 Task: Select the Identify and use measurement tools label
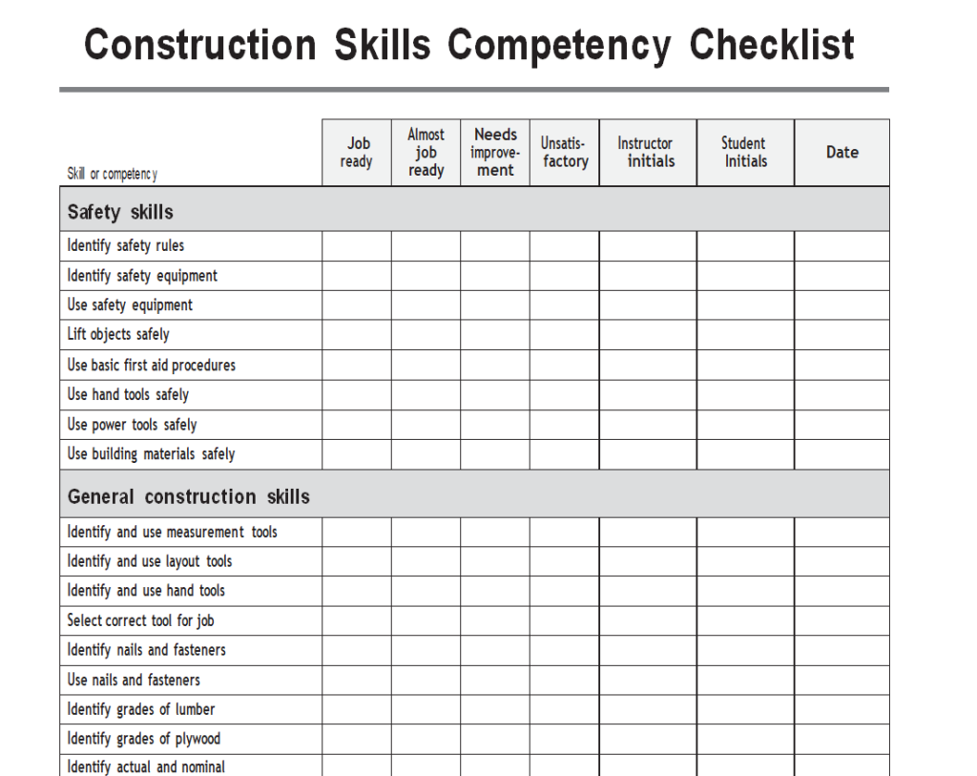pyautogui.click(x=172, y=532)
